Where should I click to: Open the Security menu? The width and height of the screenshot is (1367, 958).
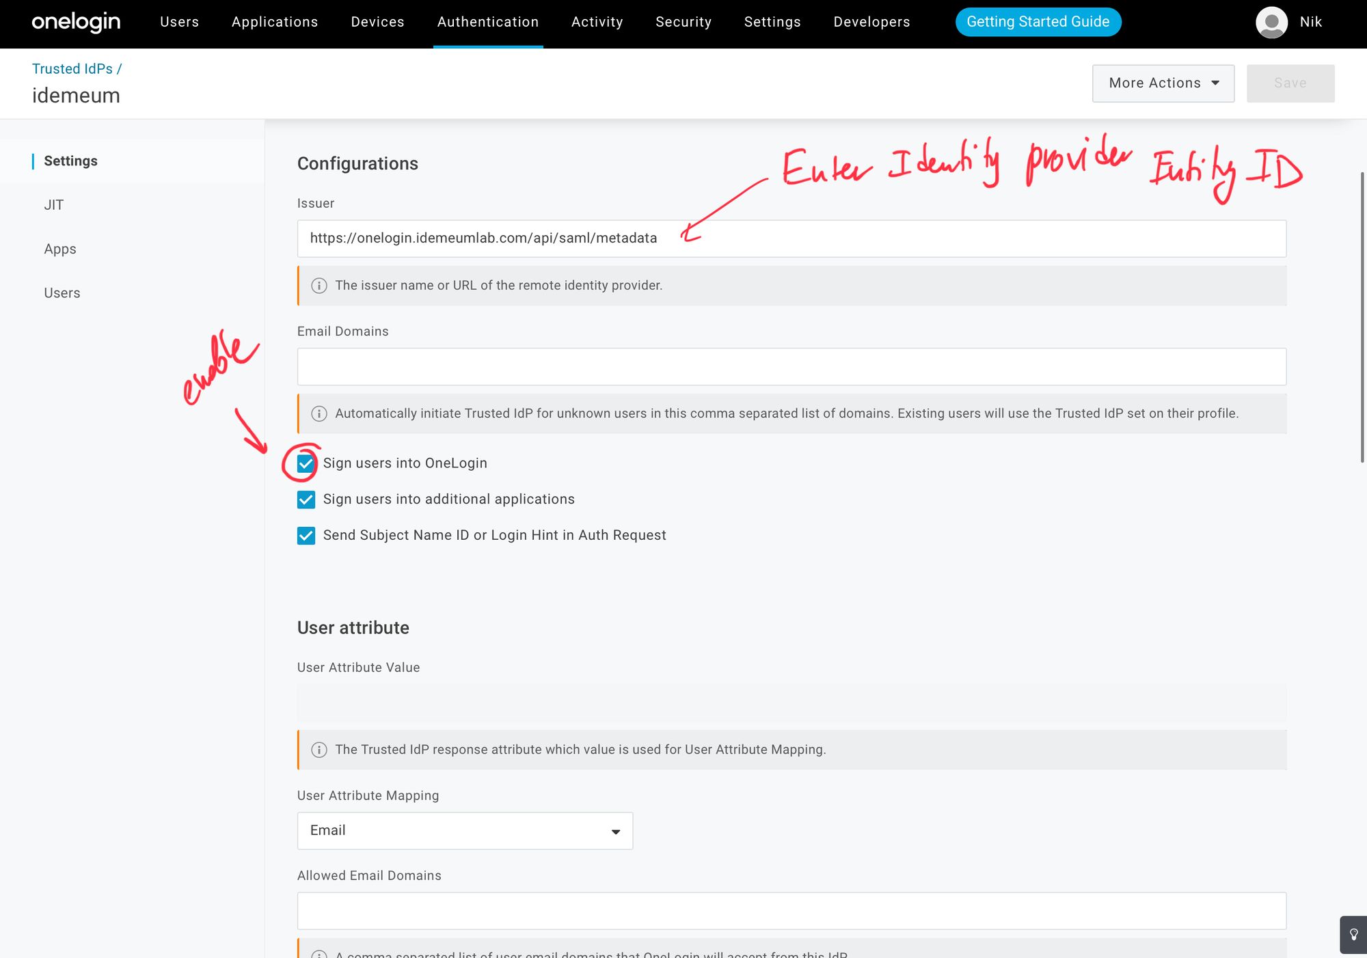point(683,22)
